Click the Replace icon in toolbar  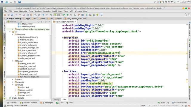(x=39, y=15)
